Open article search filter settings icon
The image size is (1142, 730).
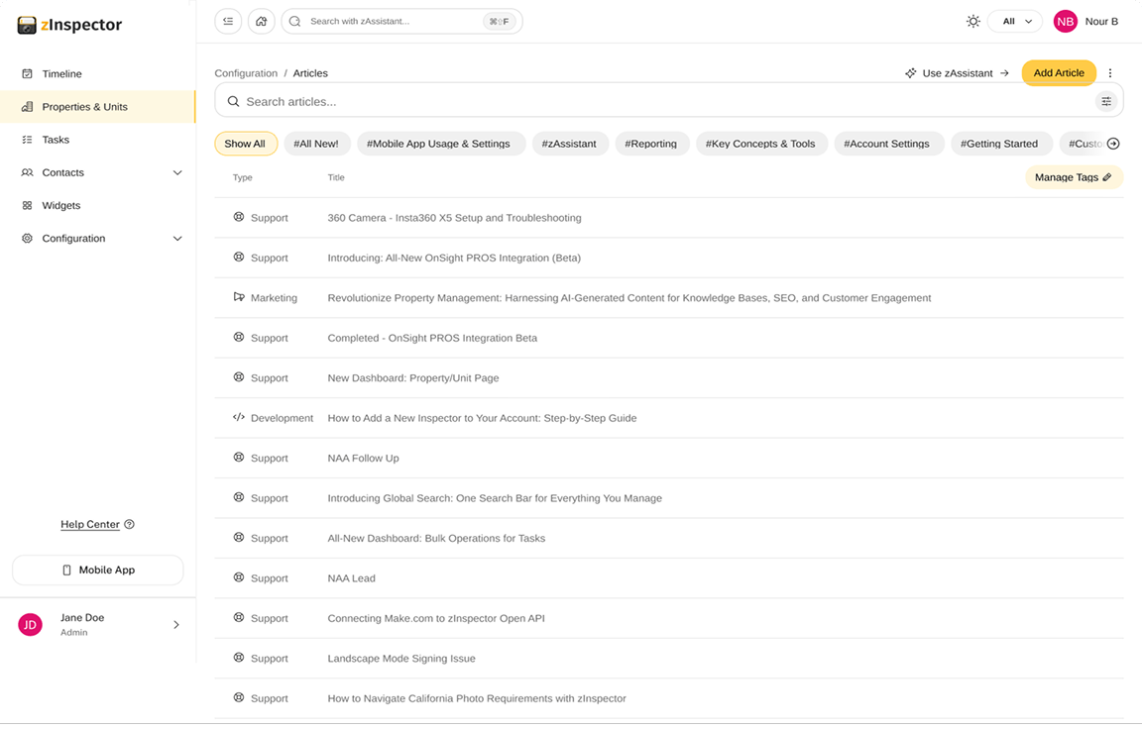coord(1106,101)
